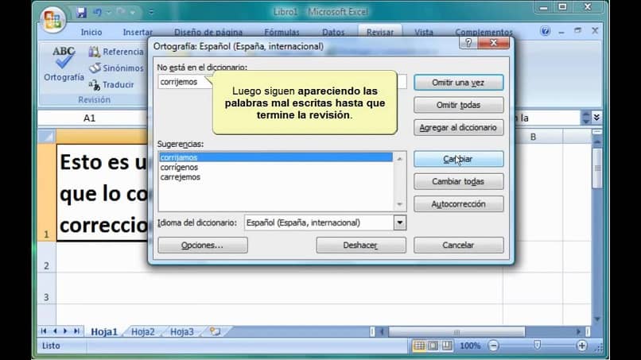641x360 pixels.
Task: Switch to Hoja2 sheet tab
Action: pyautogui.click(x=142, y=332)
